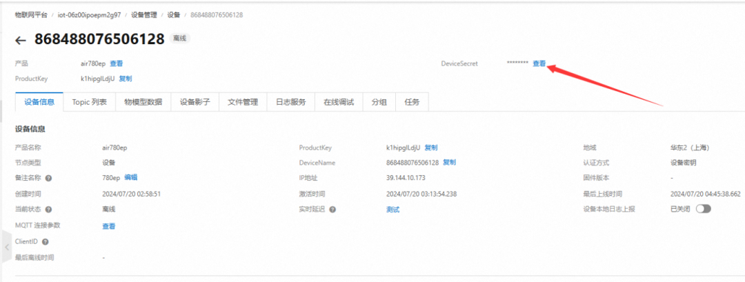Edit the 备注名称 780ep

[130, 178]
